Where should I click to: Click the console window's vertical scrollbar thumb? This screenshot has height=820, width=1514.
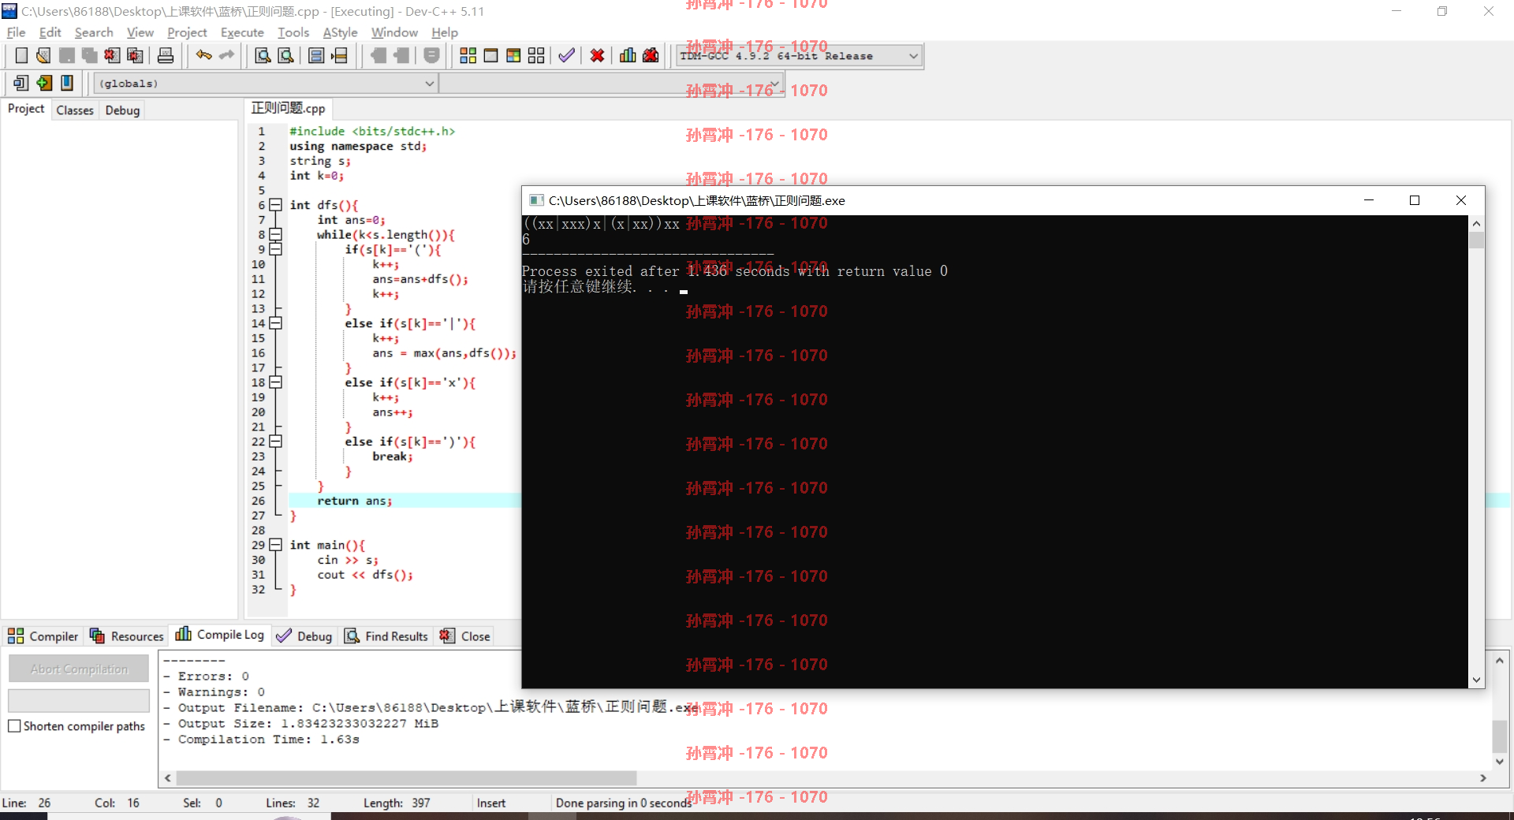click(x=1476, y=240)
